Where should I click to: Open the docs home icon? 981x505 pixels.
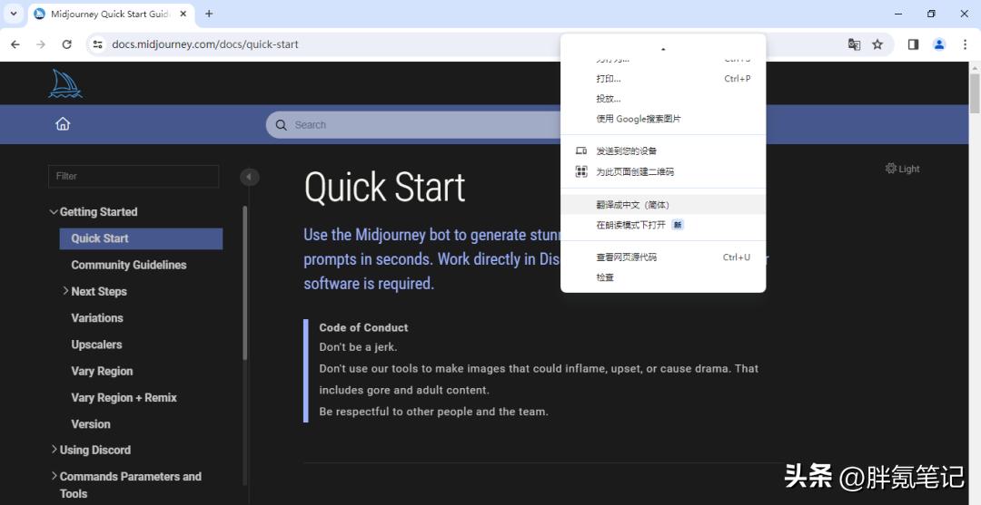coord(63,124)
